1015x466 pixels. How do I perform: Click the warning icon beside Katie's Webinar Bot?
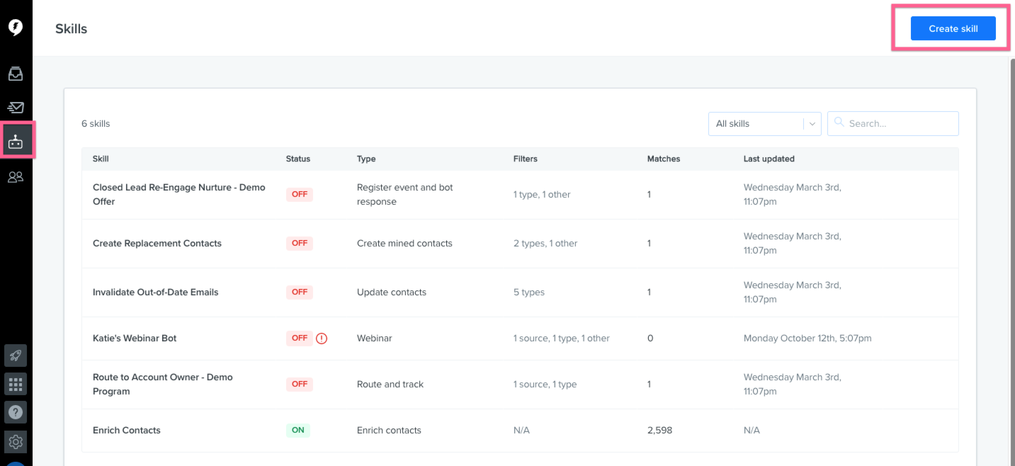322,339
